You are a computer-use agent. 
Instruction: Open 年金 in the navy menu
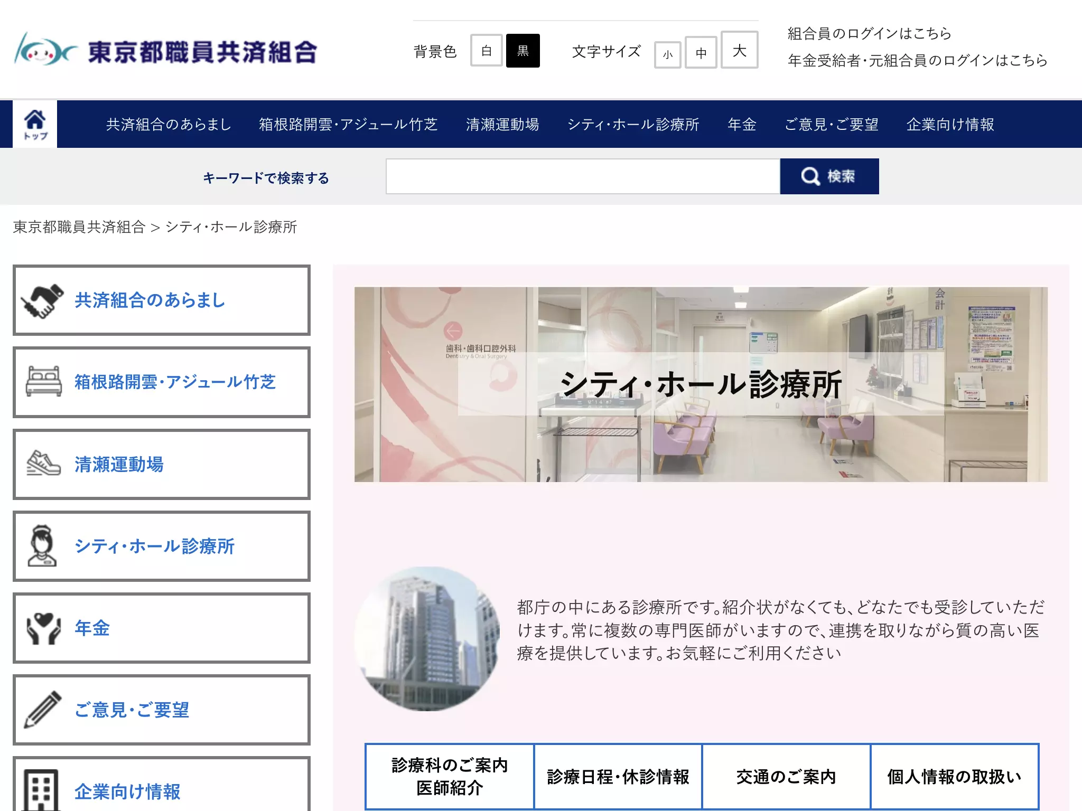coord(742,124)
